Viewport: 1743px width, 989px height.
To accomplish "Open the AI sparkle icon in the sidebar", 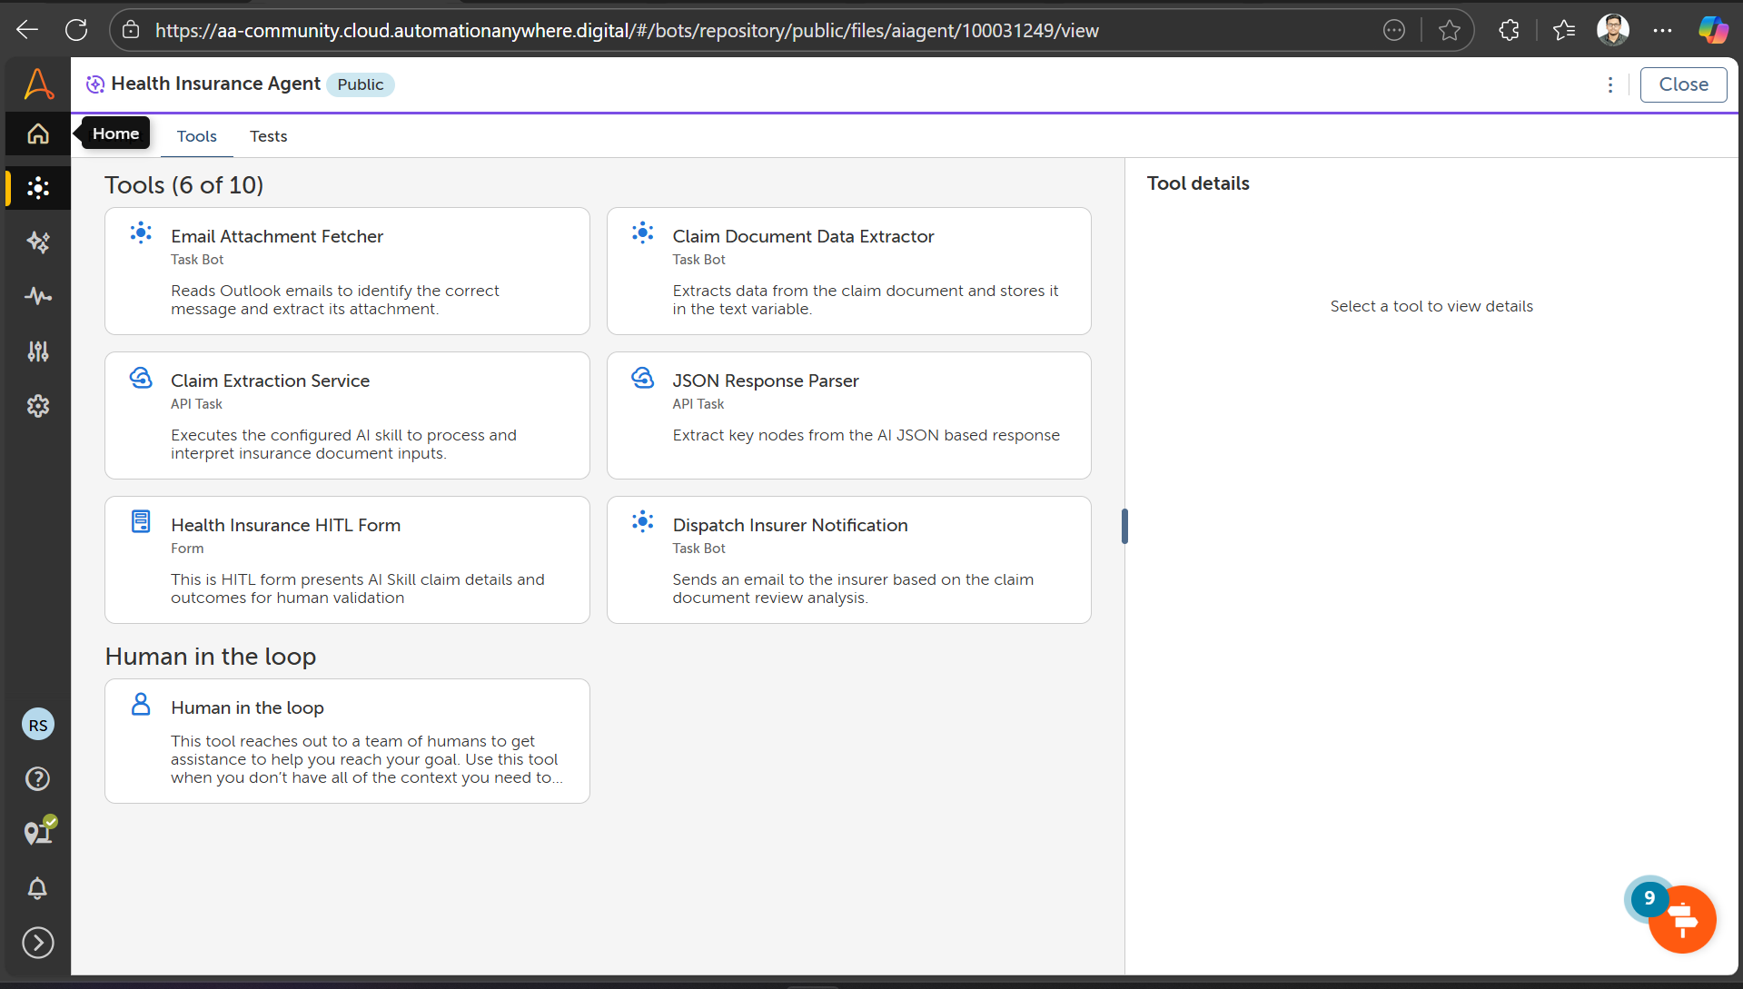I will click(x=38, y=242).
